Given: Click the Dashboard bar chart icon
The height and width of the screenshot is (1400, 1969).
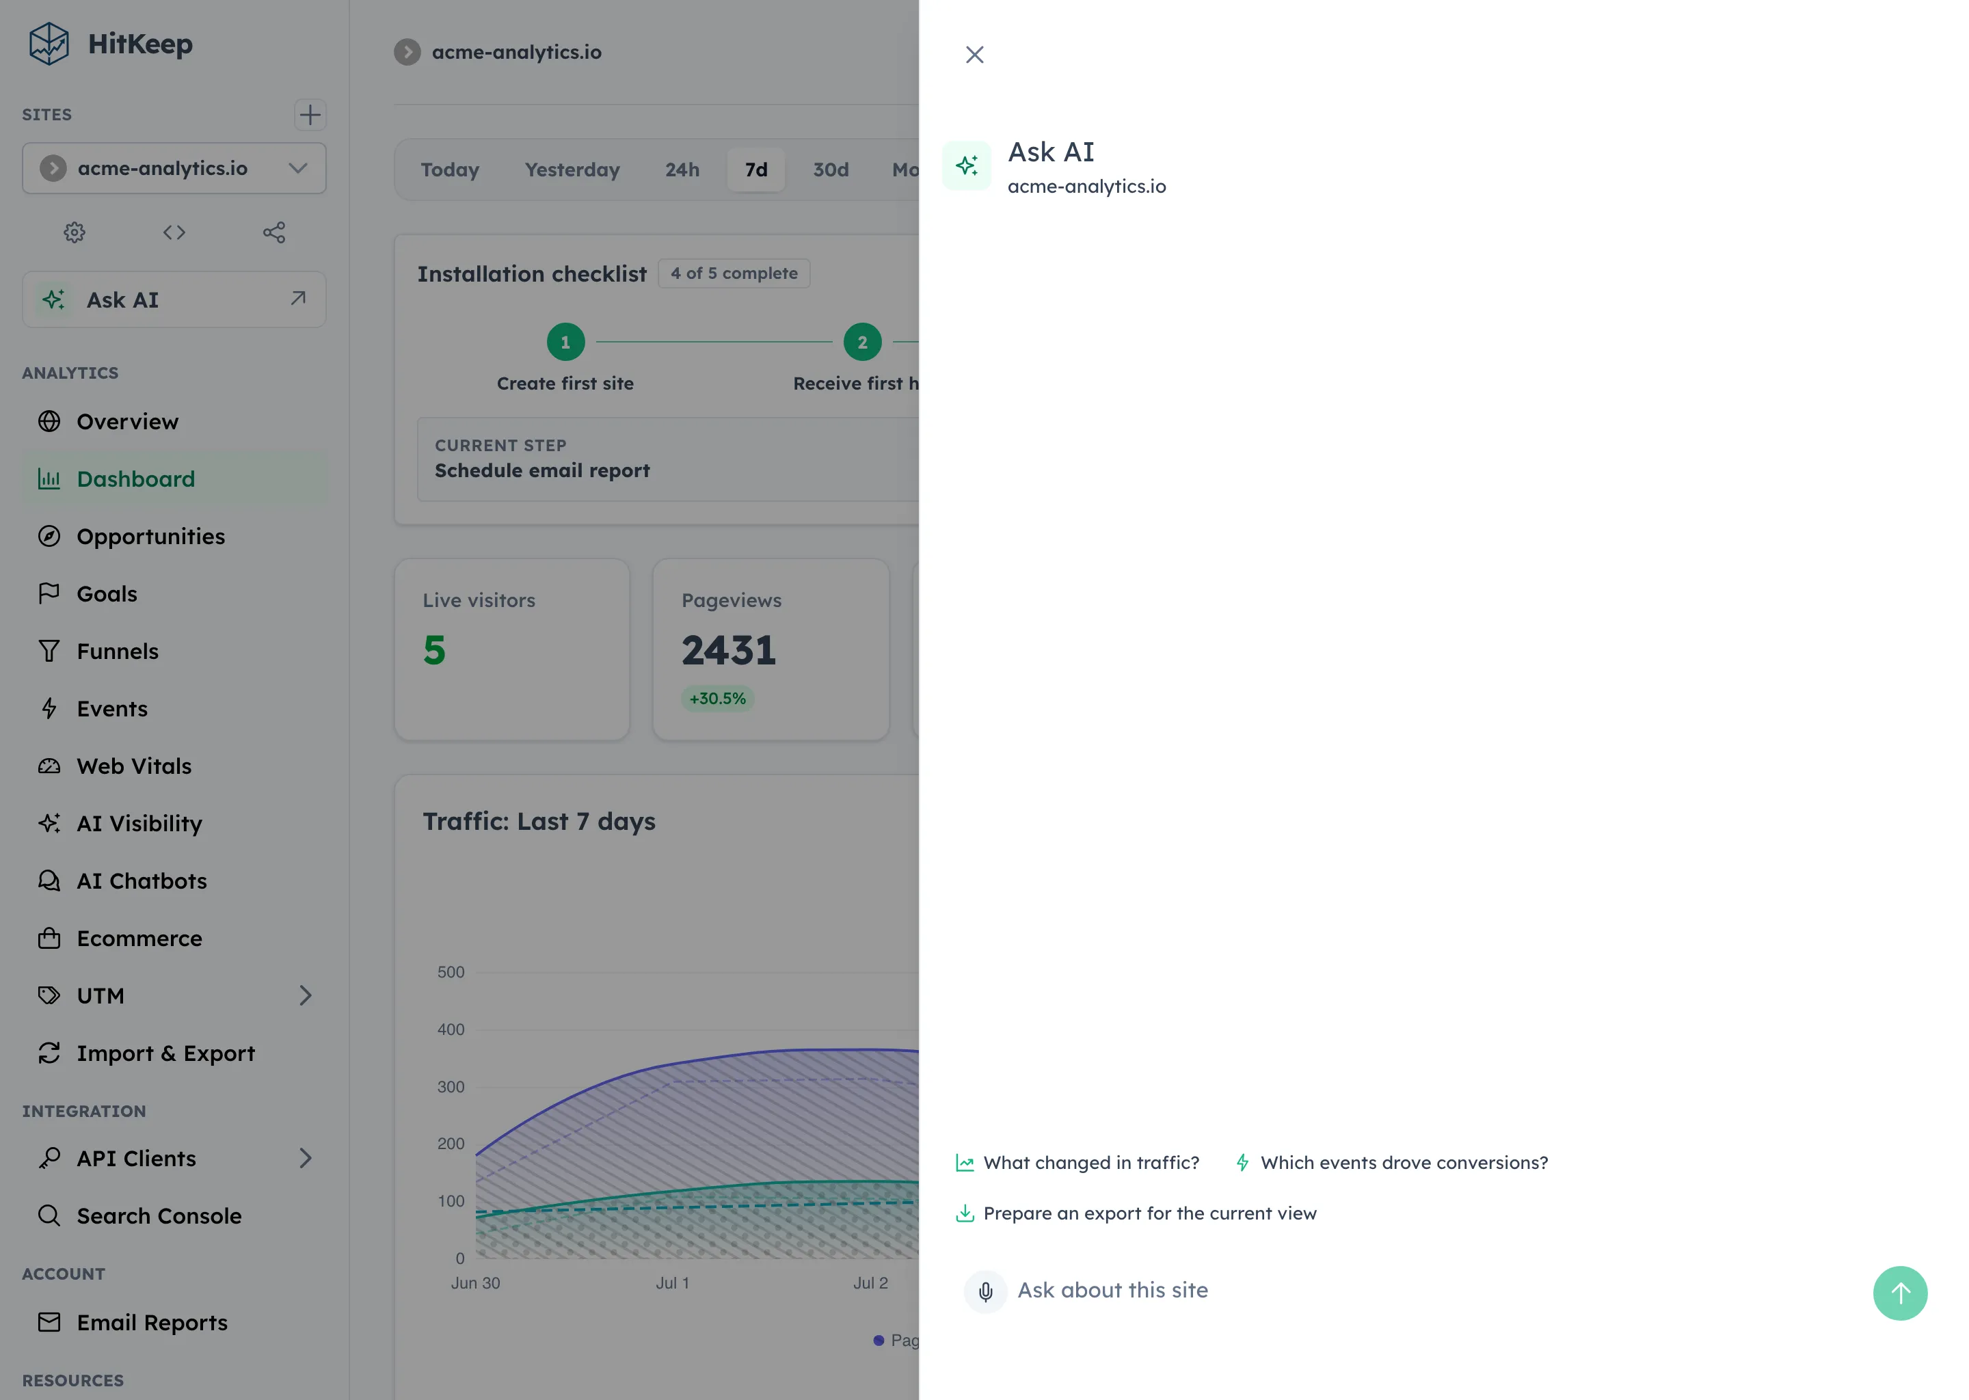Looking at the screenshot, I should 49,479.
